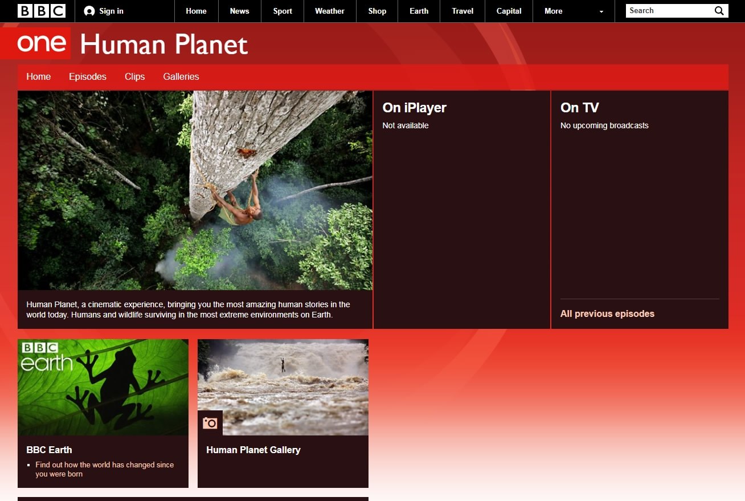Click the Human Planet title heading
Image resolution: width=745 pixels, height=501 pixels.
164,44
